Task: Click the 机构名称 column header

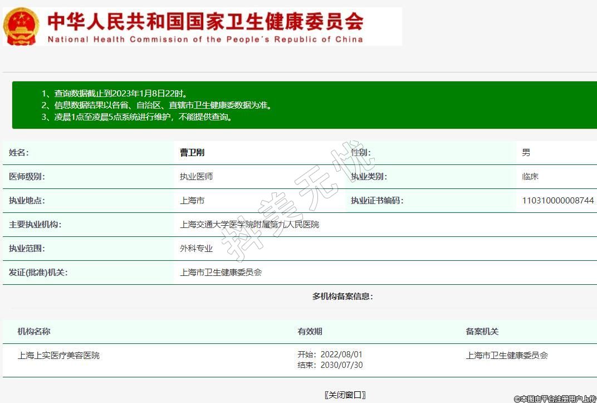Action: (x=34, y=331)
